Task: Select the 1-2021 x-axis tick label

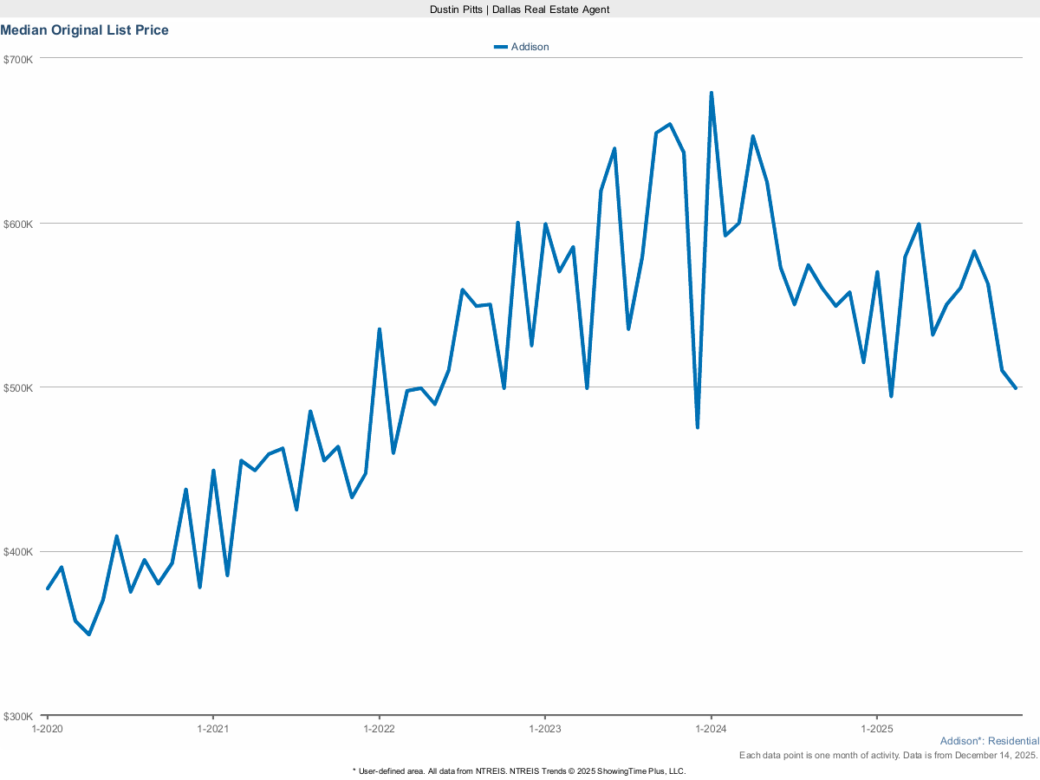Action: tap(213, 728)
